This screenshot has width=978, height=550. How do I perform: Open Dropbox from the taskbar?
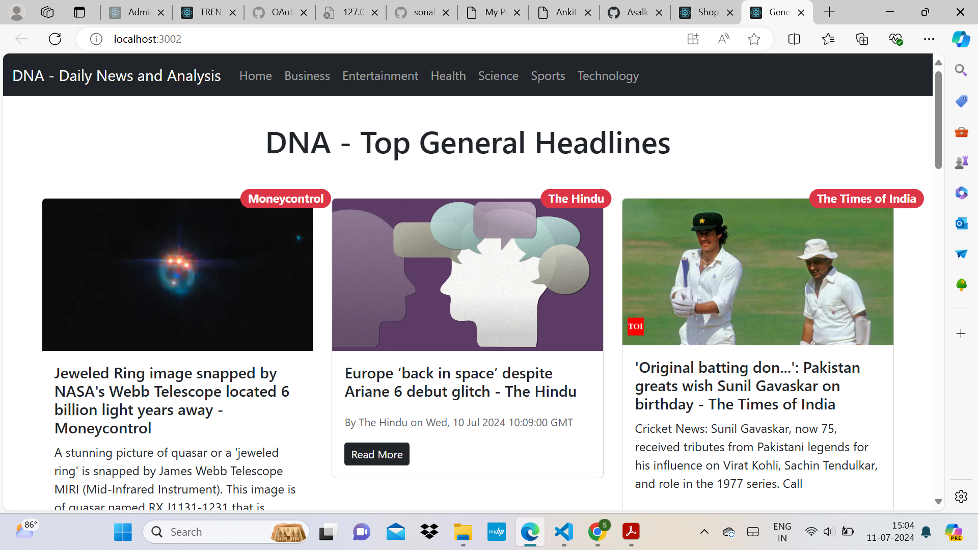pos(429,532)
